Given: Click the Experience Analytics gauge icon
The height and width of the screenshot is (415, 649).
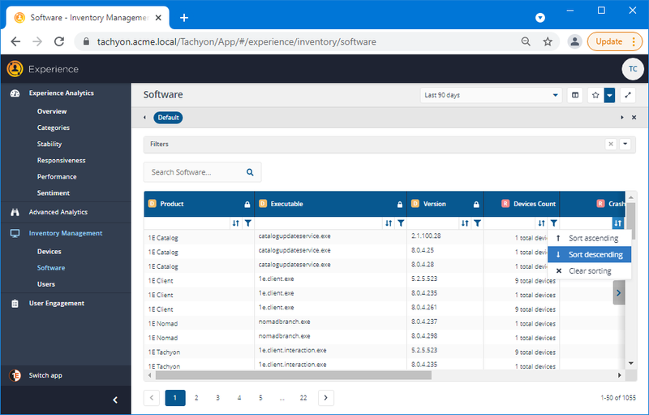Looking at the screenshot, I should coord(15,93).
